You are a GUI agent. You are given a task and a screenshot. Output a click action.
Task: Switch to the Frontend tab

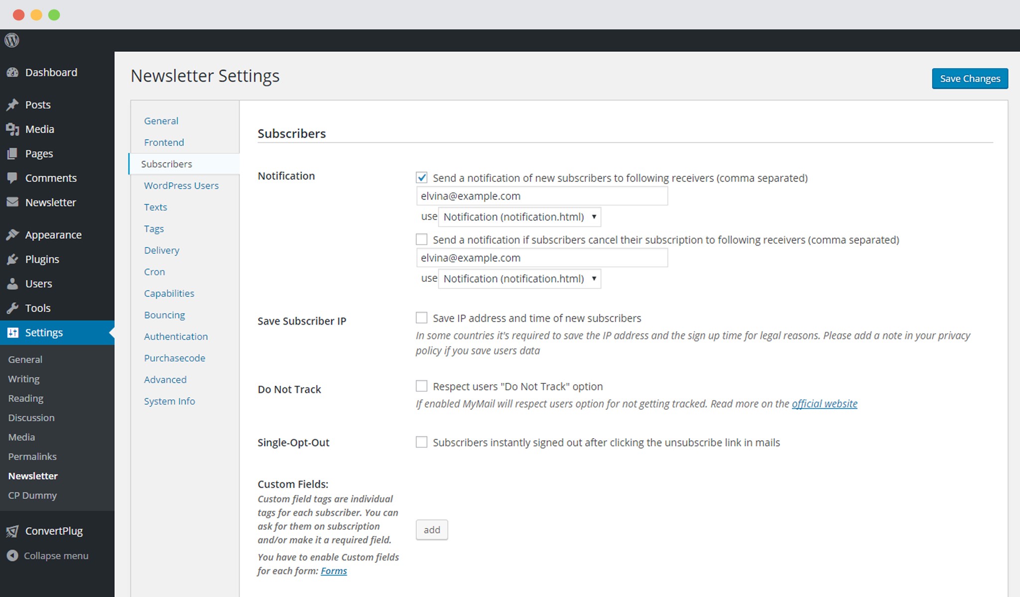tap(164, 142)
